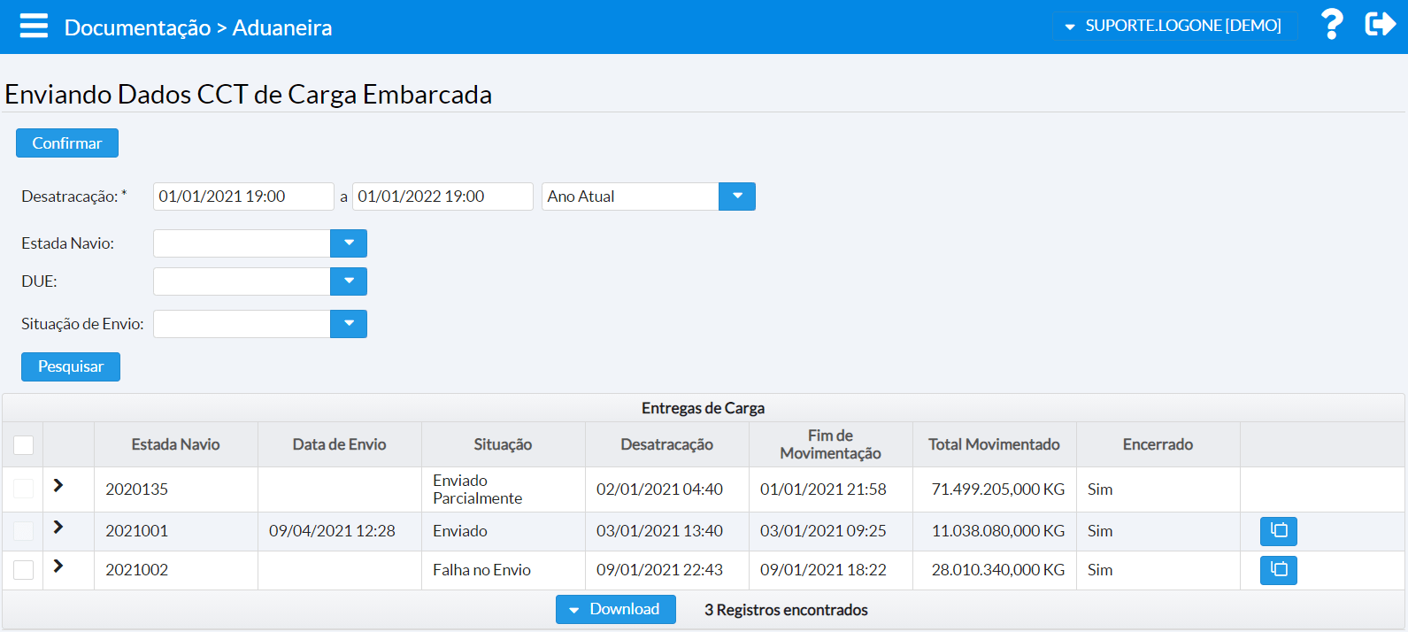Open the Download options button
This screenshot has height=632, width=1408.
[x=615, y=609]
